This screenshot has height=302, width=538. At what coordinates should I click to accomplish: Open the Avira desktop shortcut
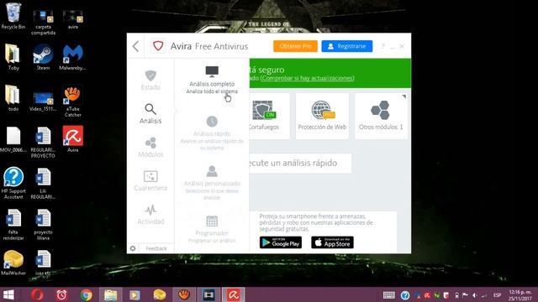point(72,138)
